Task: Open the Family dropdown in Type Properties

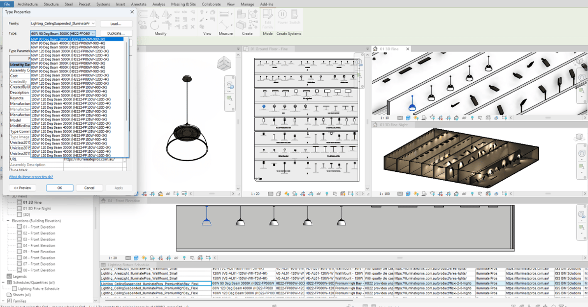Action: pos(93,24)
